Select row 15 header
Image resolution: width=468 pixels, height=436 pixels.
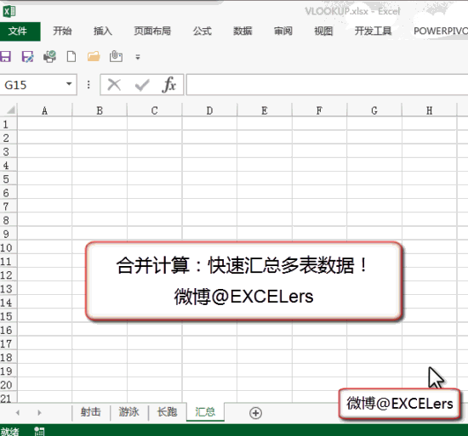point(9,316)
